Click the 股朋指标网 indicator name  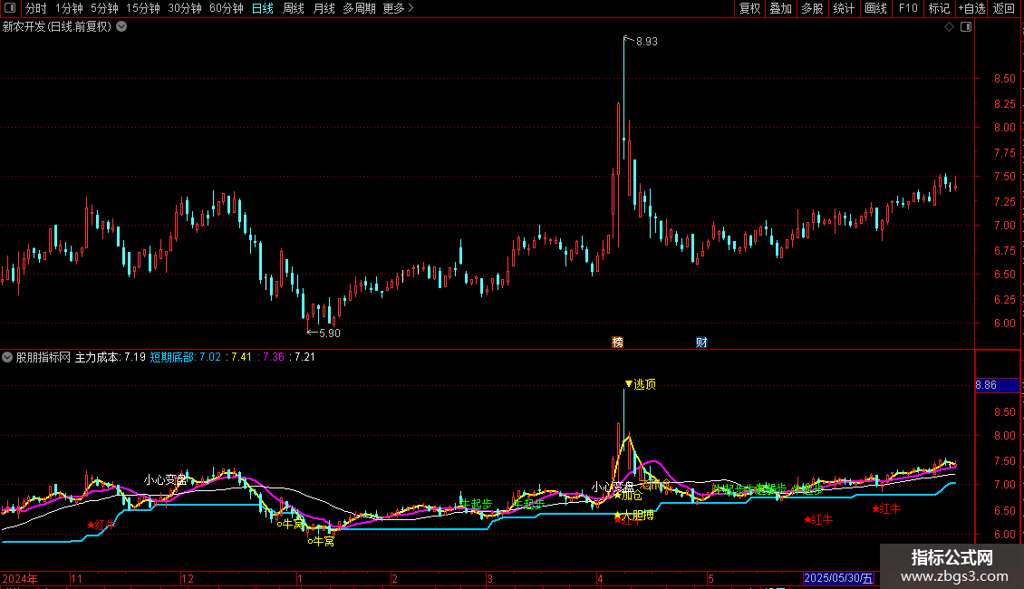click(x=43, y=357)
